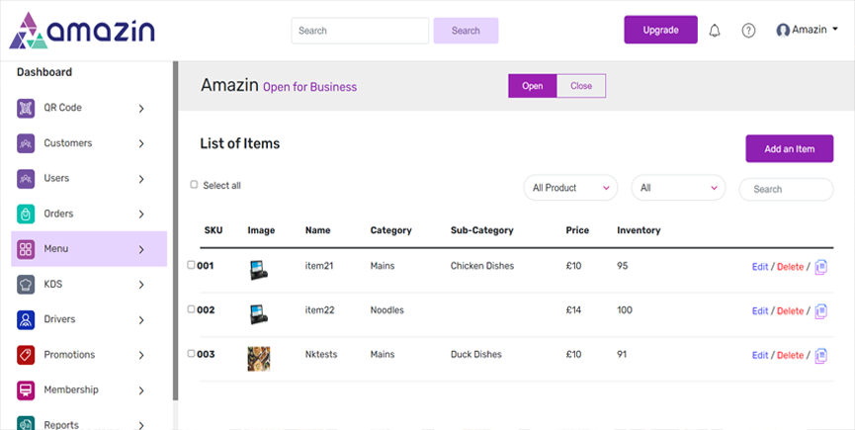Duplicate item21 using the copy icon
This screenshot has height=430, width=855.
pos(820,267)
